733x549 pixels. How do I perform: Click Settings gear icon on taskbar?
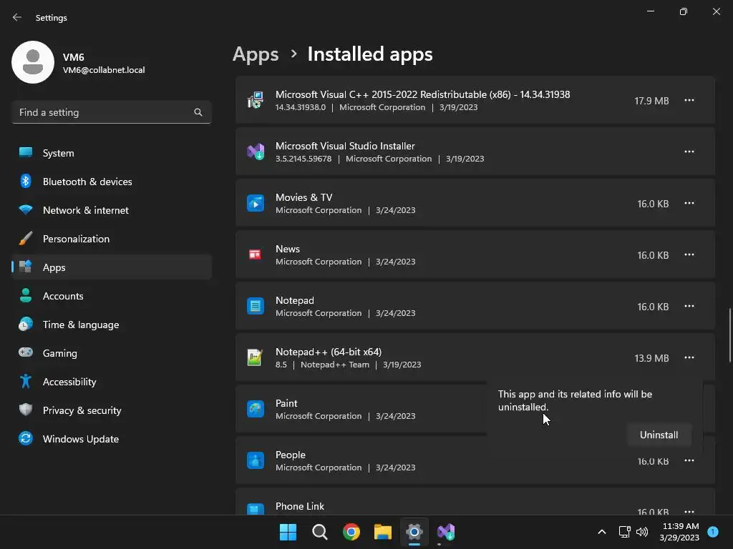click(x=414, y=532)
